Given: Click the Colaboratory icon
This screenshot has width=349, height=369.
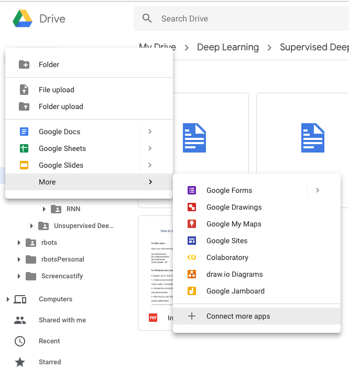Looking at the screenshot, I should pyautogui.click(x=192, y=257).
